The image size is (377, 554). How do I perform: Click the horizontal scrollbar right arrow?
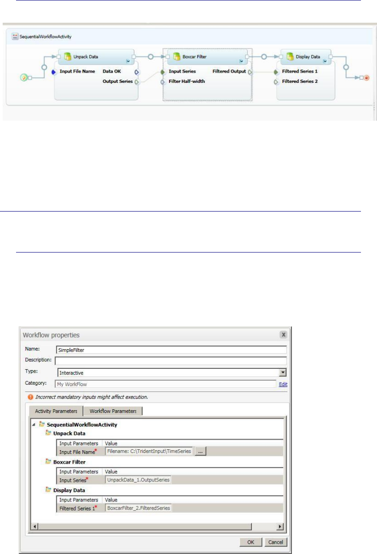coord(281,526)
